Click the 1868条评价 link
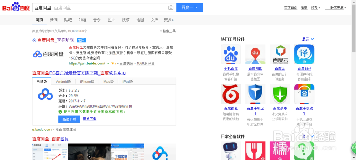Image resolution: width=356 pixels, height=160 pixels. point(145,63)
